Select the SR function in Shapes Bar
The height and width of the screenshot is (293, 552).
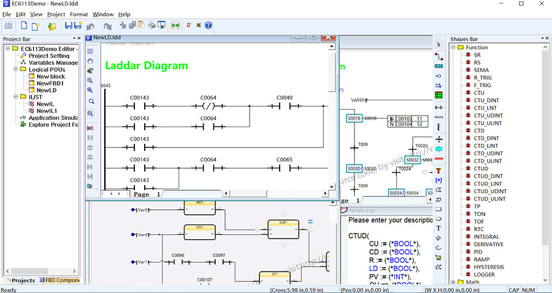pos(477,54)
